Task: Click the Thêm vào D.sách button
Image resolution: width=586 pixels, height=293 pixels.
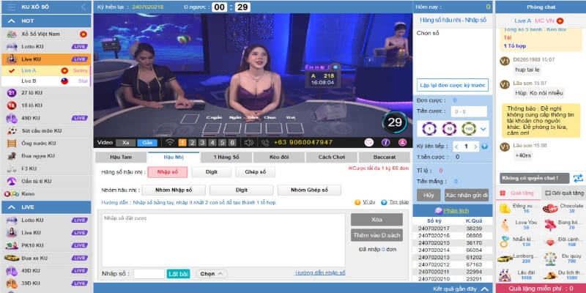Action: (377, 235)
